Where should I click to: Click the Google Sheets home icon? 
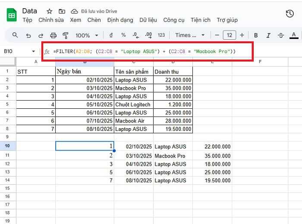tap(11, 15)
